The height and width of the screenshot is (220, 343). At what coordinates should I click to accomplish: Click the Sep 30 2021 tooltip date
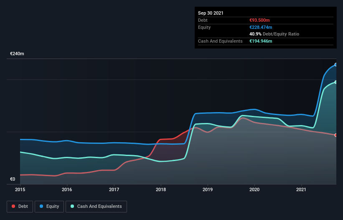(x=211, y=13)
